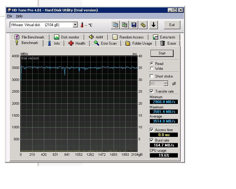Select the Write radio button
Viewport: 236px width, 189px height.
pyautogui.click(x=152, y=68)
